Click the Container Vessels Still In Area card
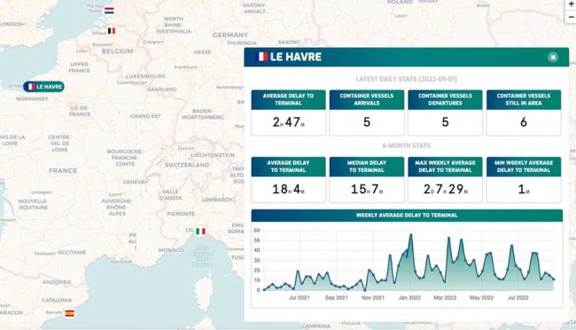The height and width of the screenshot is (330, 576). (x=524, y=113)
